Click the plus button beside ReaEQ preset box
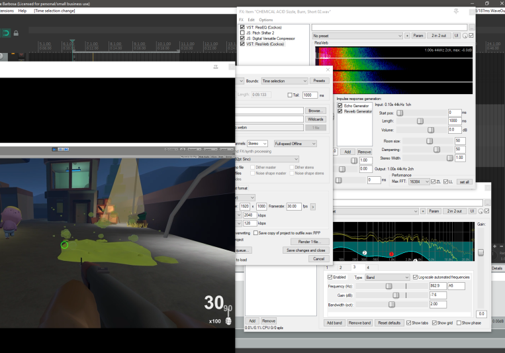Viewport: 505px width, 353px height. (x=423, y=211)
